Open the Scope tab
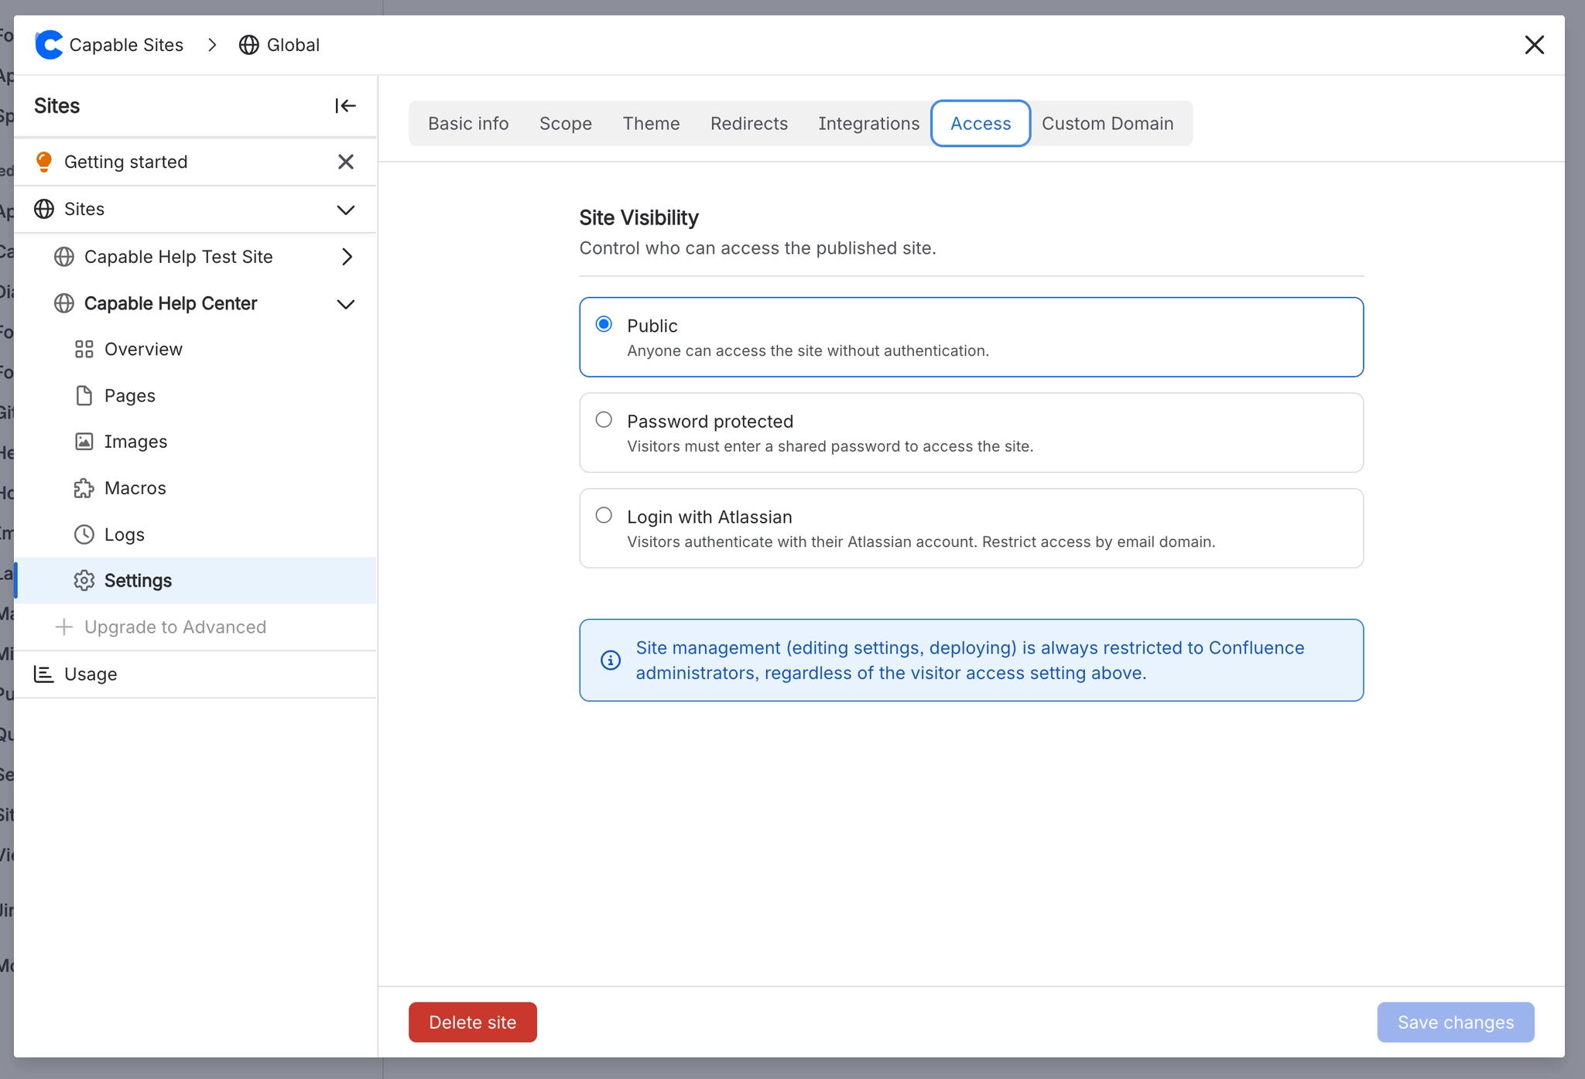The image size is (1585, 1079). [x=566, y=124]
